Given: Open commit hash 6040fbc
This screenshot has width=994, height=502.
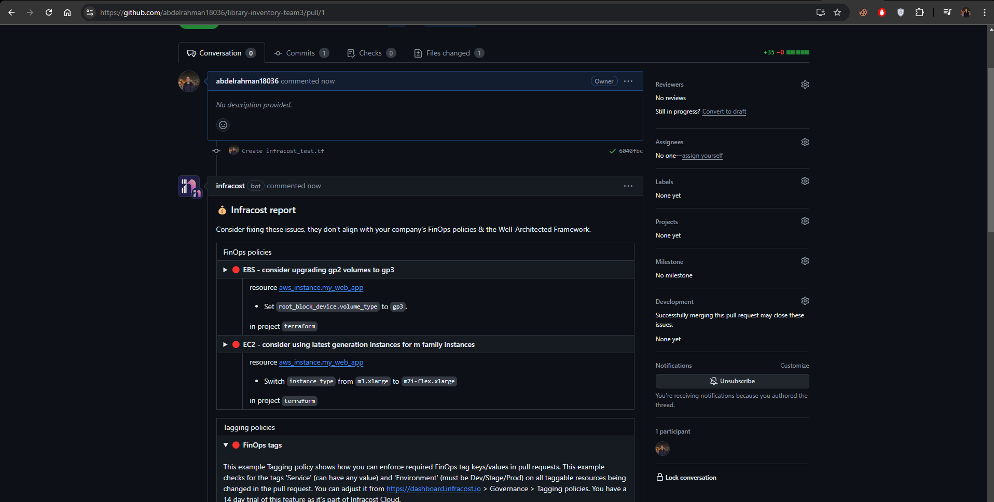Looking at the screenshot, I should coord(631,151).
